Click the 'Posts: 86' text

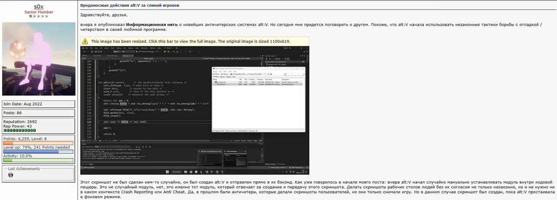(x=12, y=113)
